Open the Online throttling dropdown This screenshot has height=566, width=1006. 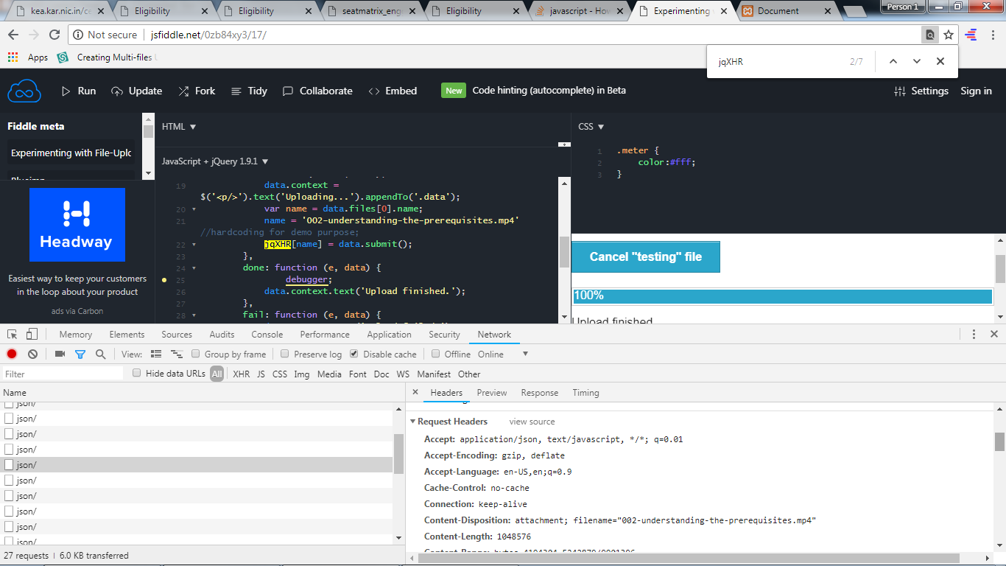[x=503, y=354]
